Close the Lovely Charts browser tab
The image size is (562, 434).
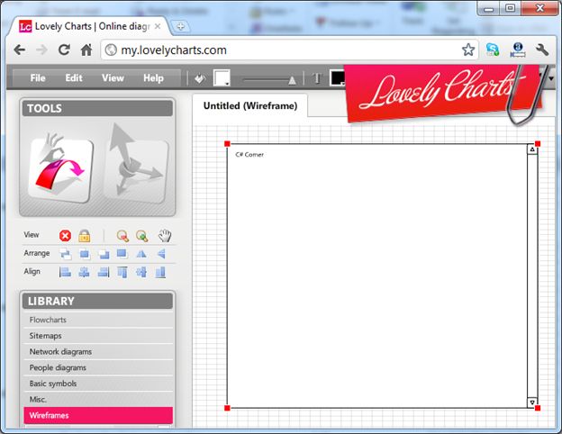(x=158, y=26)
